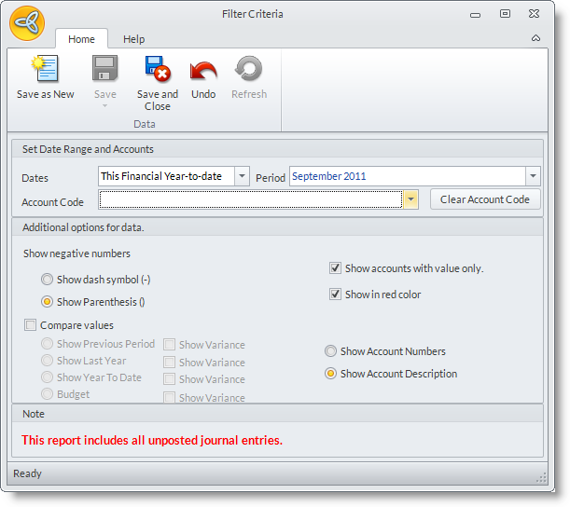This screenshot has height=507, width=570.
Task: Select the Home ribbon tab
Action: point(81,39)
